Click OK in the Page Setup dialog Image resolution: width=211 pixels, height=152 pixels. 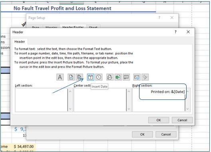pos(142,134)
